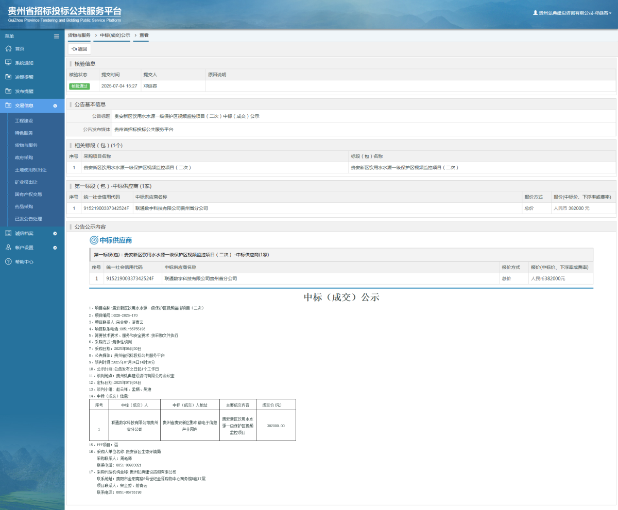The image size is (618, 510).
Task: Expand the 诚信档案 submenu arrow
Action: [55, 234]
